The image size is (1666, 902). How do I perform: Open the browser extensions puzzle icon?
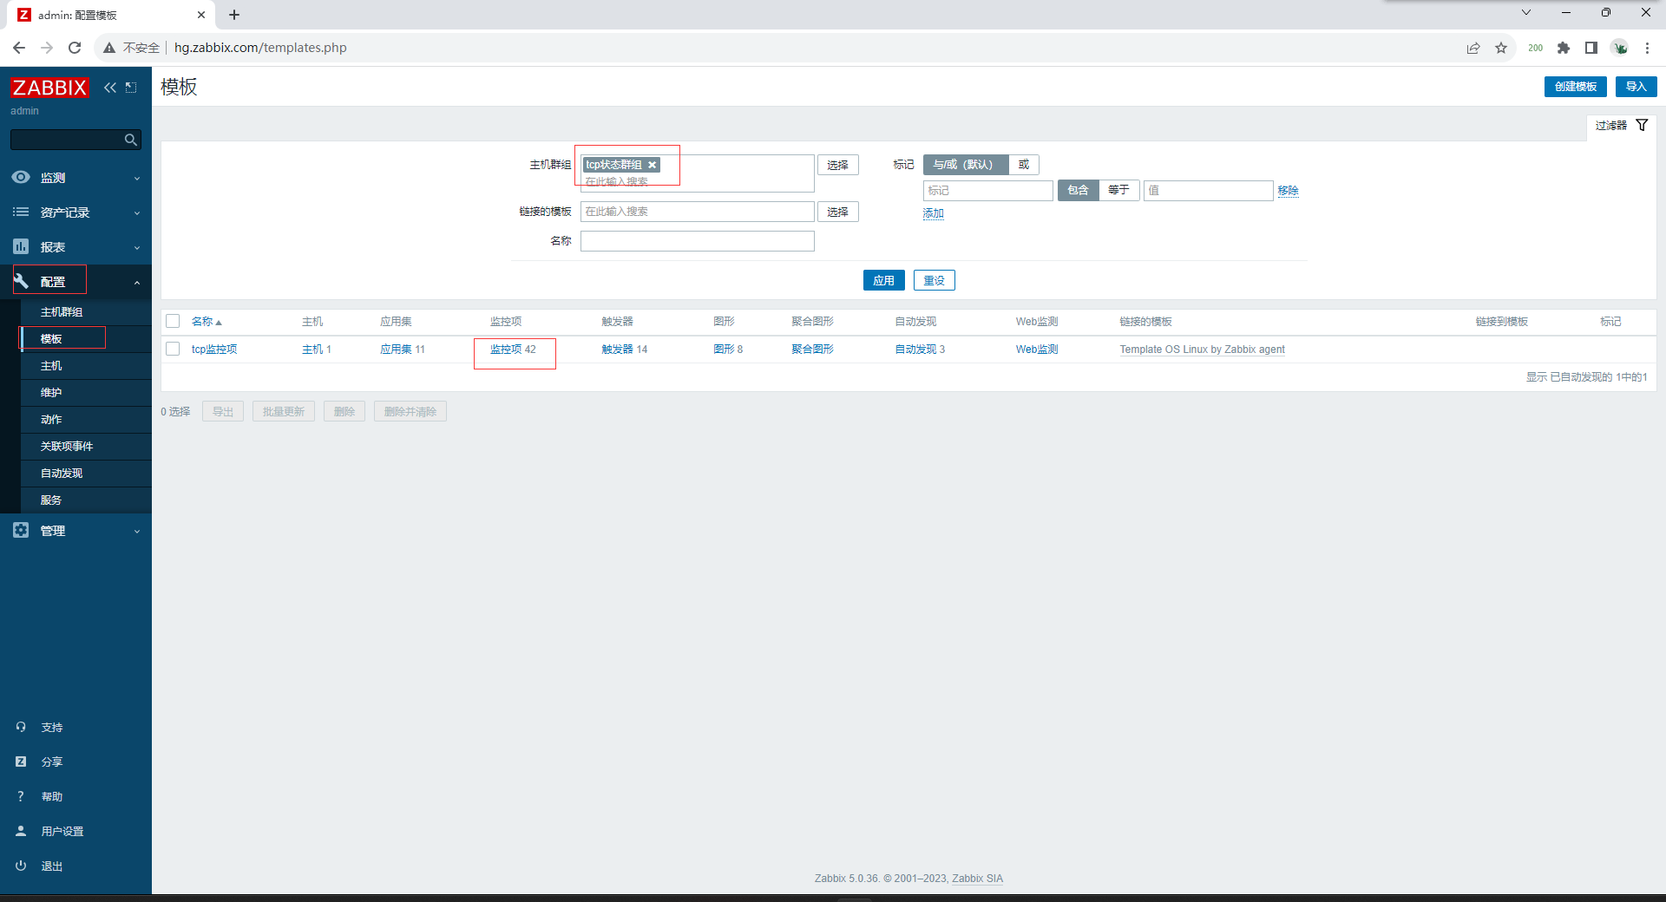point(1564,48)
